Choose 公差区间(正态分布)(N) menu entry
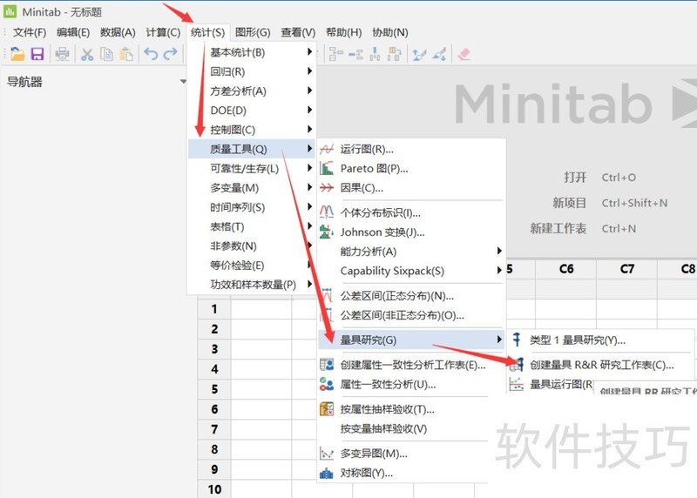This screenshot has width=697, height=498. pos(411,295)
